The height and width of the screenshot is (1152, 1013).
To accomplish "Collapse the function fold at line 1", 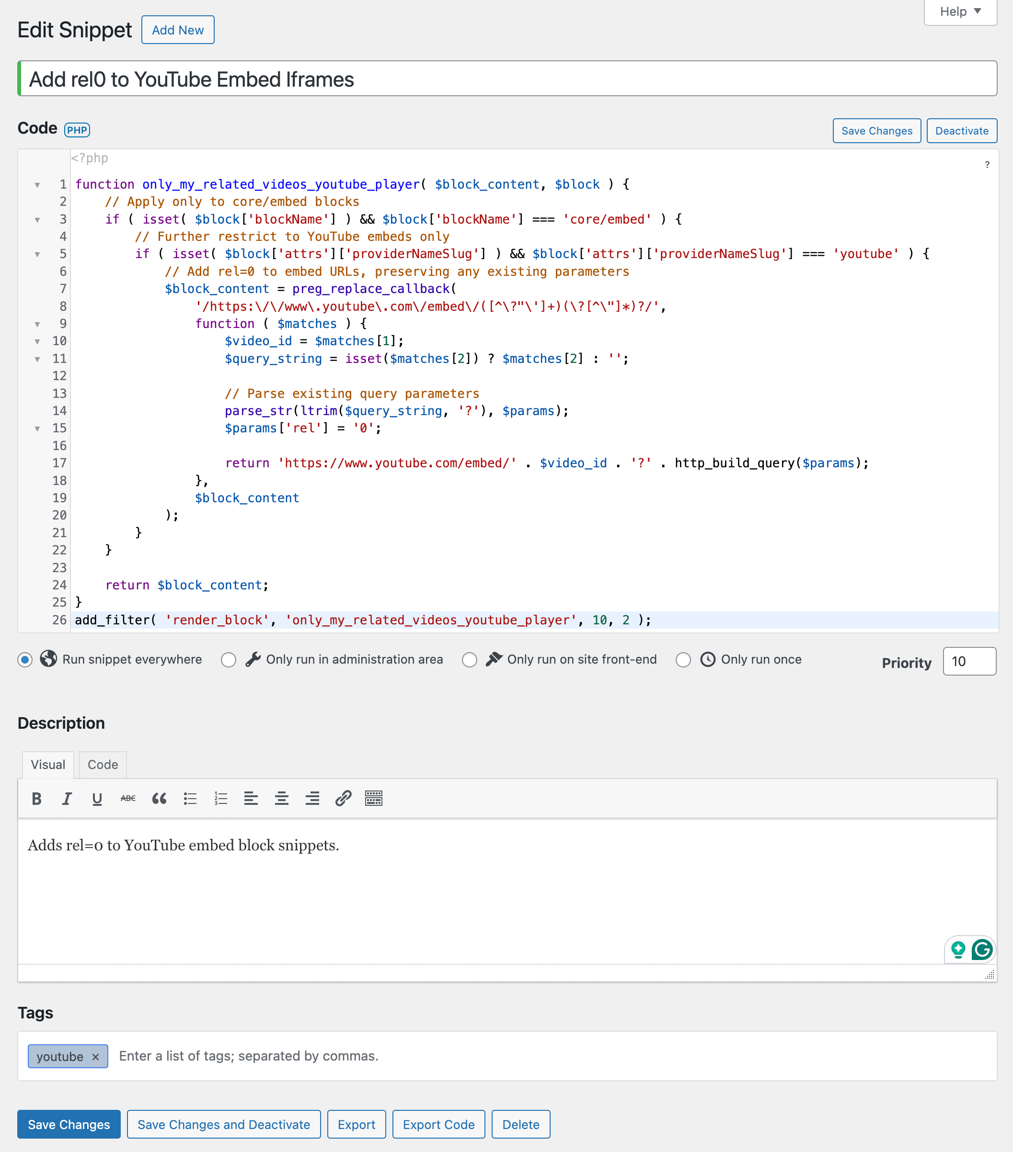I will pos(37,185).
